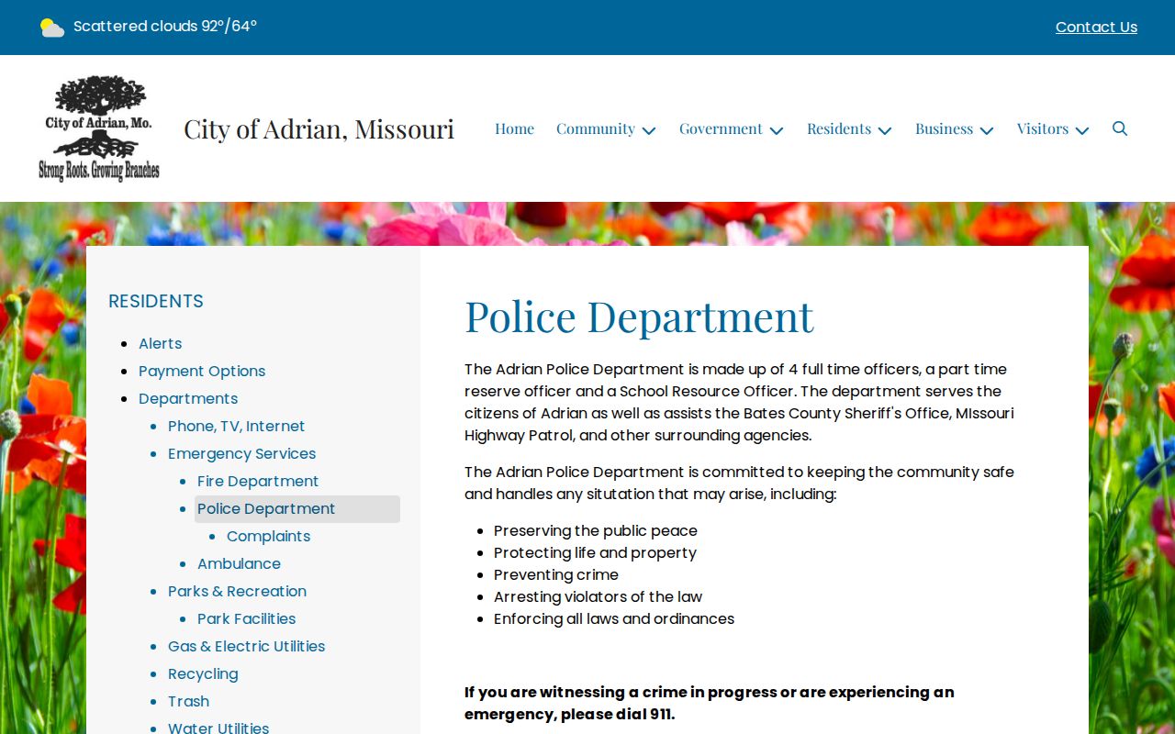Click the Police Department page heading
Image resolution: width=1175 pixels, height=734 pixels.
[639, 316]
